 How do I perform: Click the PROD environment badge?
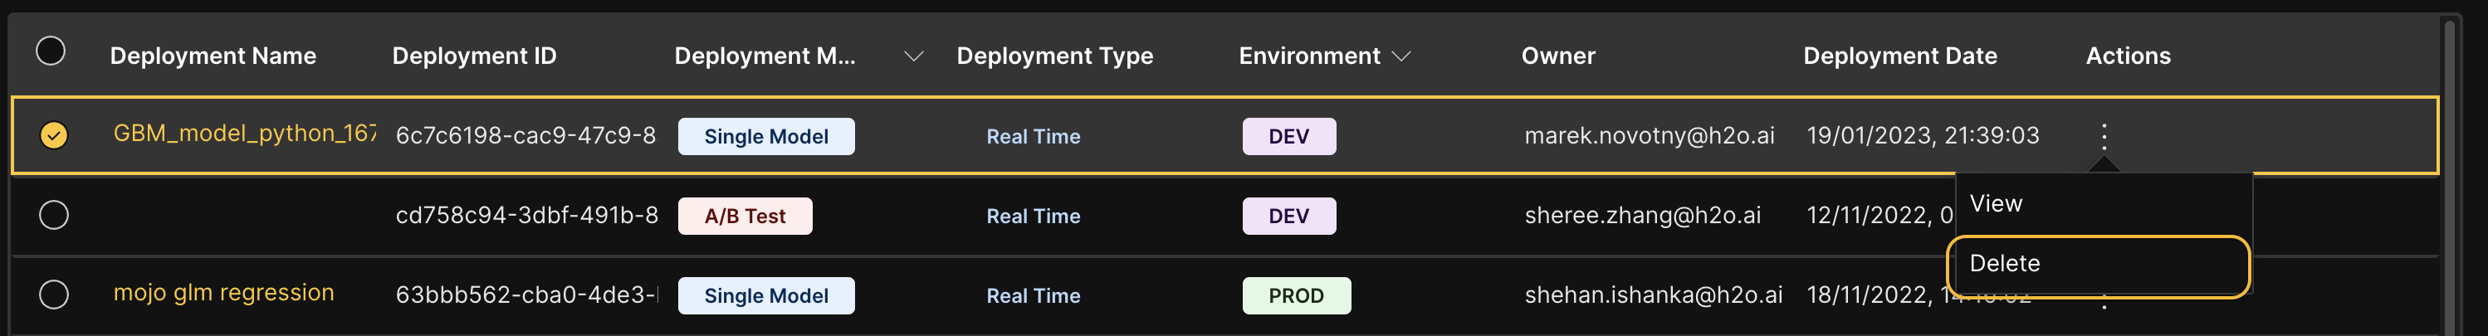(1295, 295)
